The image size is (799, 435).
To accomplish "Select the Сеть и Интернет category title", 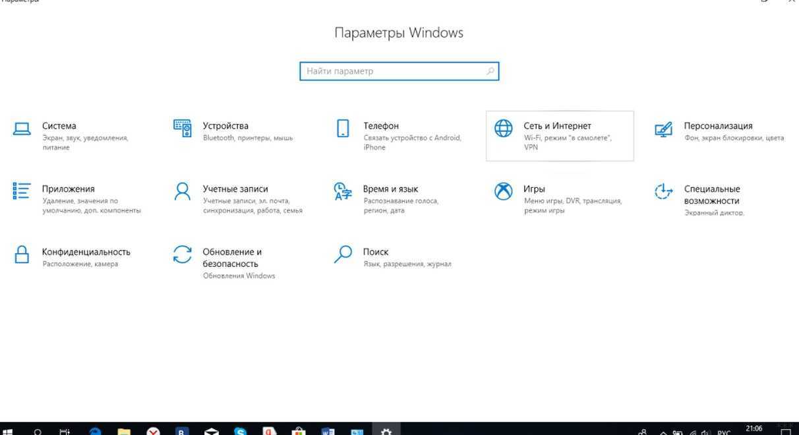I will click(x=557, y=126).
